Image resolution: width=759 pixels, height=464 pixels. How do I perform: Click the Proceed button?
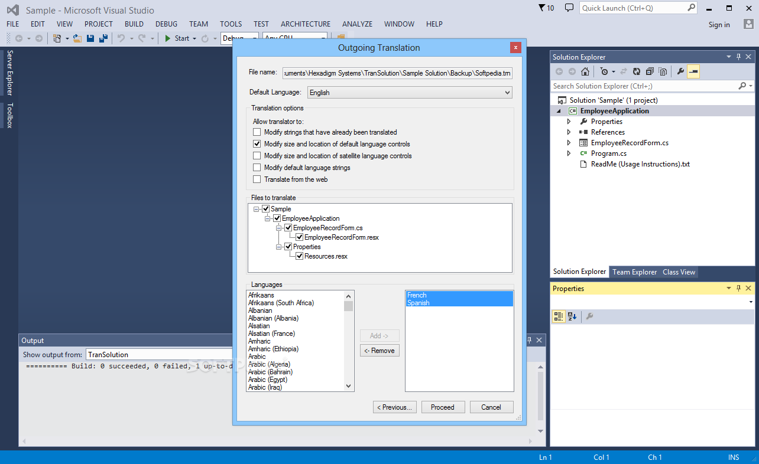point(443,407)
